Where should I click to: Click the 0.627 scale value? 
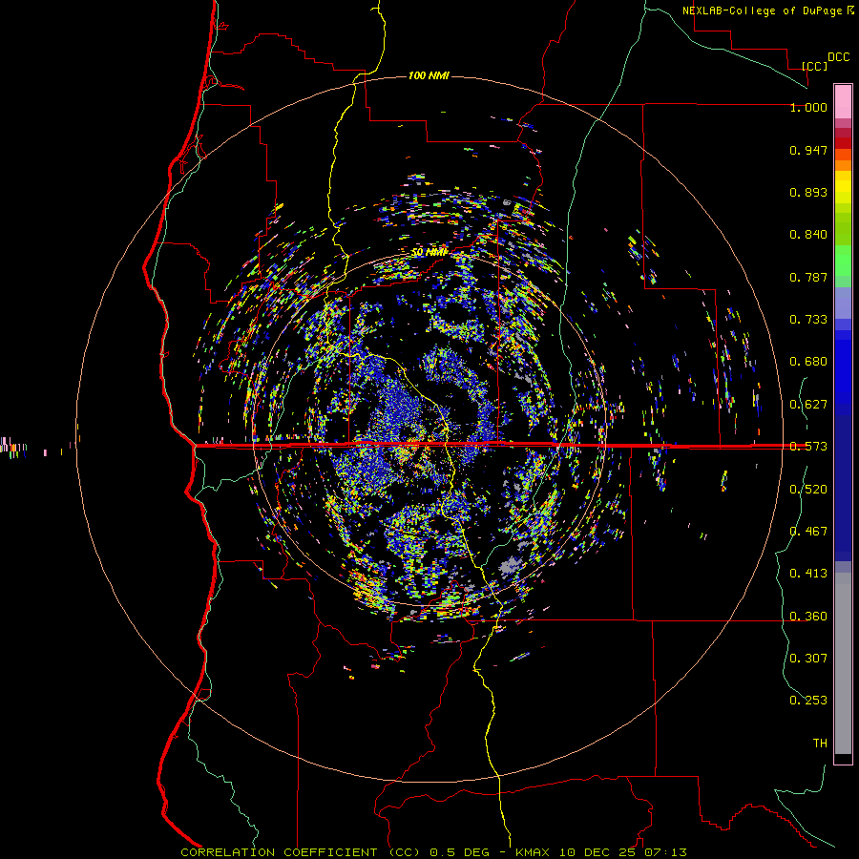[x=808, y=405]
